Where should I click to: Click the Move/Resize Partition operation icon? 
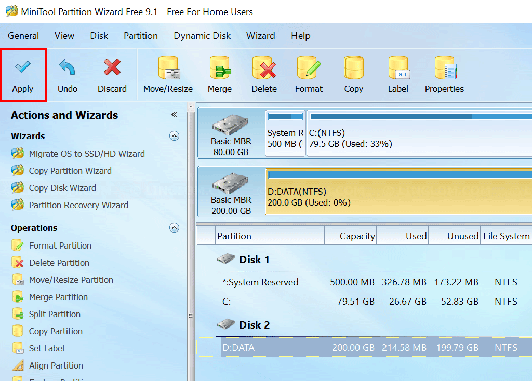pyautogui.click(x=18, y=280)
